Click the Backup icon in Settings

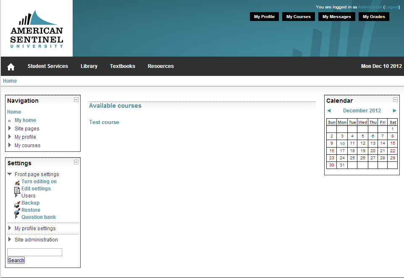click(x=17, y=204)
